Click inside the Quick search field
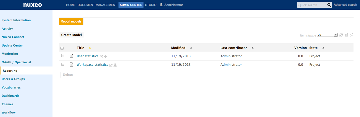This screenshot has height=117, width=360. tap(312, 5)
